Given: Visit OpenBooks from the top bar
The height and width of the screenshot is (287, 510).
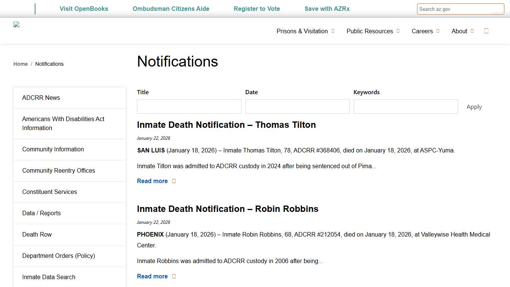Looking at the screenshot, I should pyautogui.click(x=84, y=9).
